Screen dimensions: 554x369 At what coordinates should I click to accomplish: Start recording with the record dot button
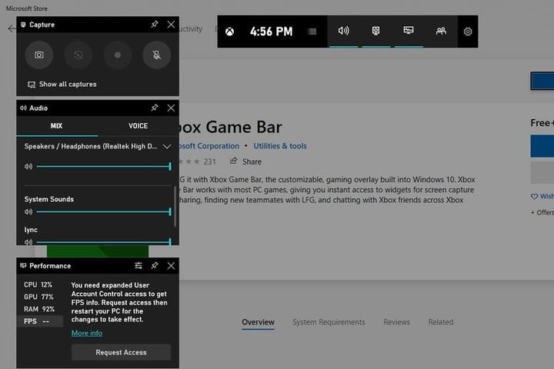coord(118,55)
